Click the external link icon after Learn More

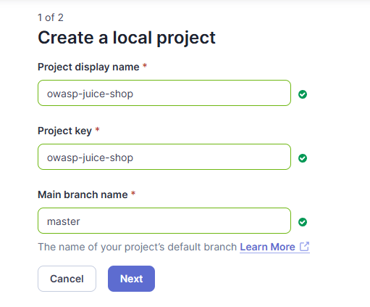click(304, 247)
